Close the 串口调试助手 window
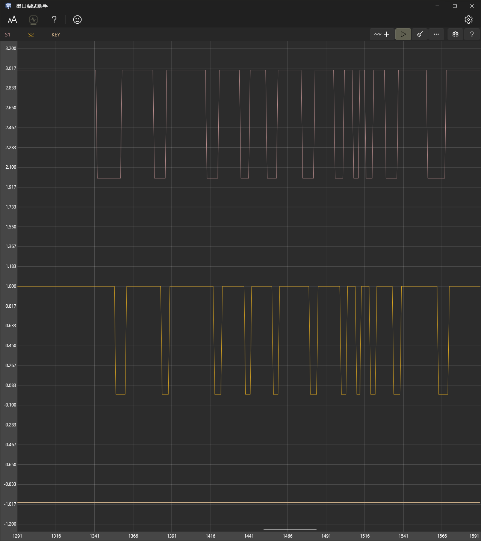This screenshot has height=541, width=481. coord(472,6)
